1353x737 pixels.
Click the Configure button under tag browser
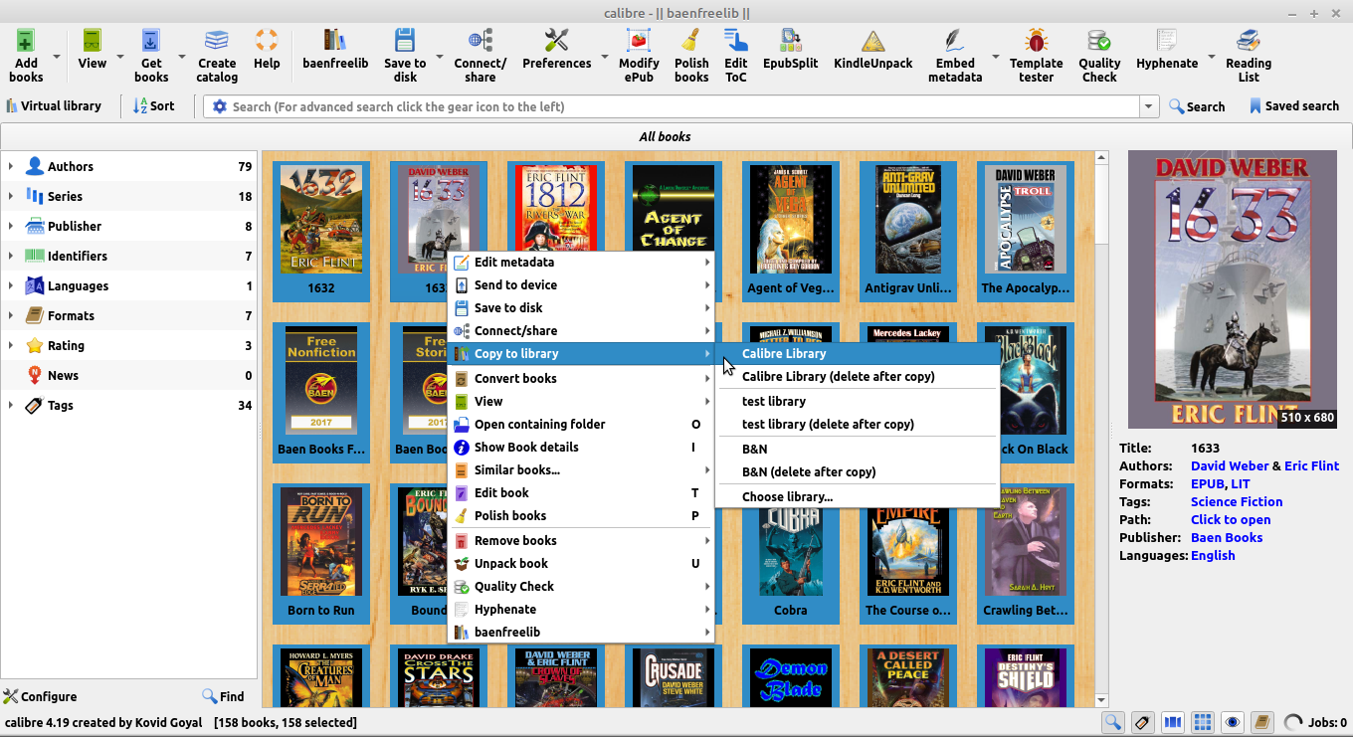(x=41, y=696)
